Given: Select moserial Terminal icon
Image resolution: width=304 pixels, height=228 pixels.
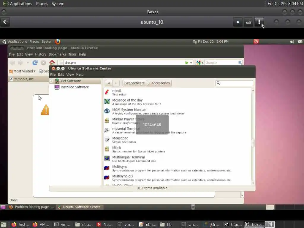Looking at the screenshot, I should pos(107,130).
